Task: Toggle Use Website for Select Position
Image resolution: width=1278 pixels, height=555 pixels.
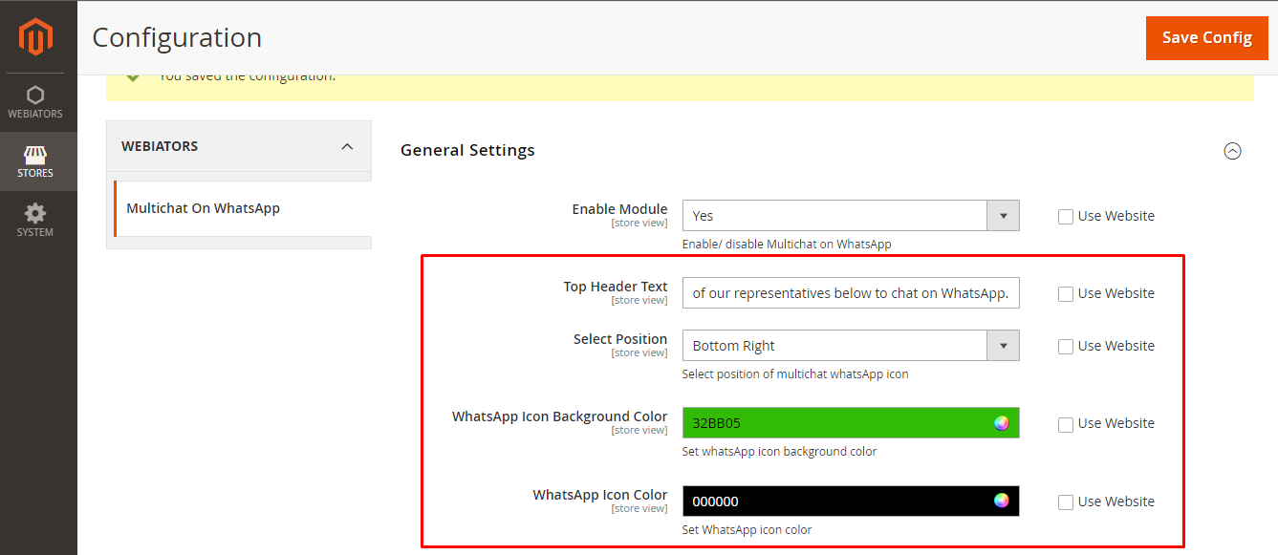Action: (1066, 347)
